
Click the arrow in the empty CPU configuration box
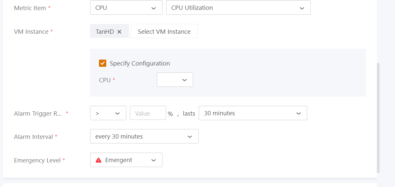coord(185,80)
